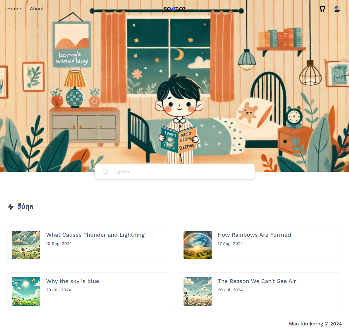Read How Rainbows Are Formed
The image size is (349, 330).
[x=254, y=235]
